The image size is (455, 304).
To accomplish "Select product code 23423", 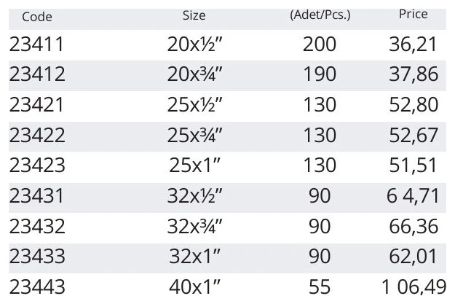I will pyautogui.click(x=37, y=165).
